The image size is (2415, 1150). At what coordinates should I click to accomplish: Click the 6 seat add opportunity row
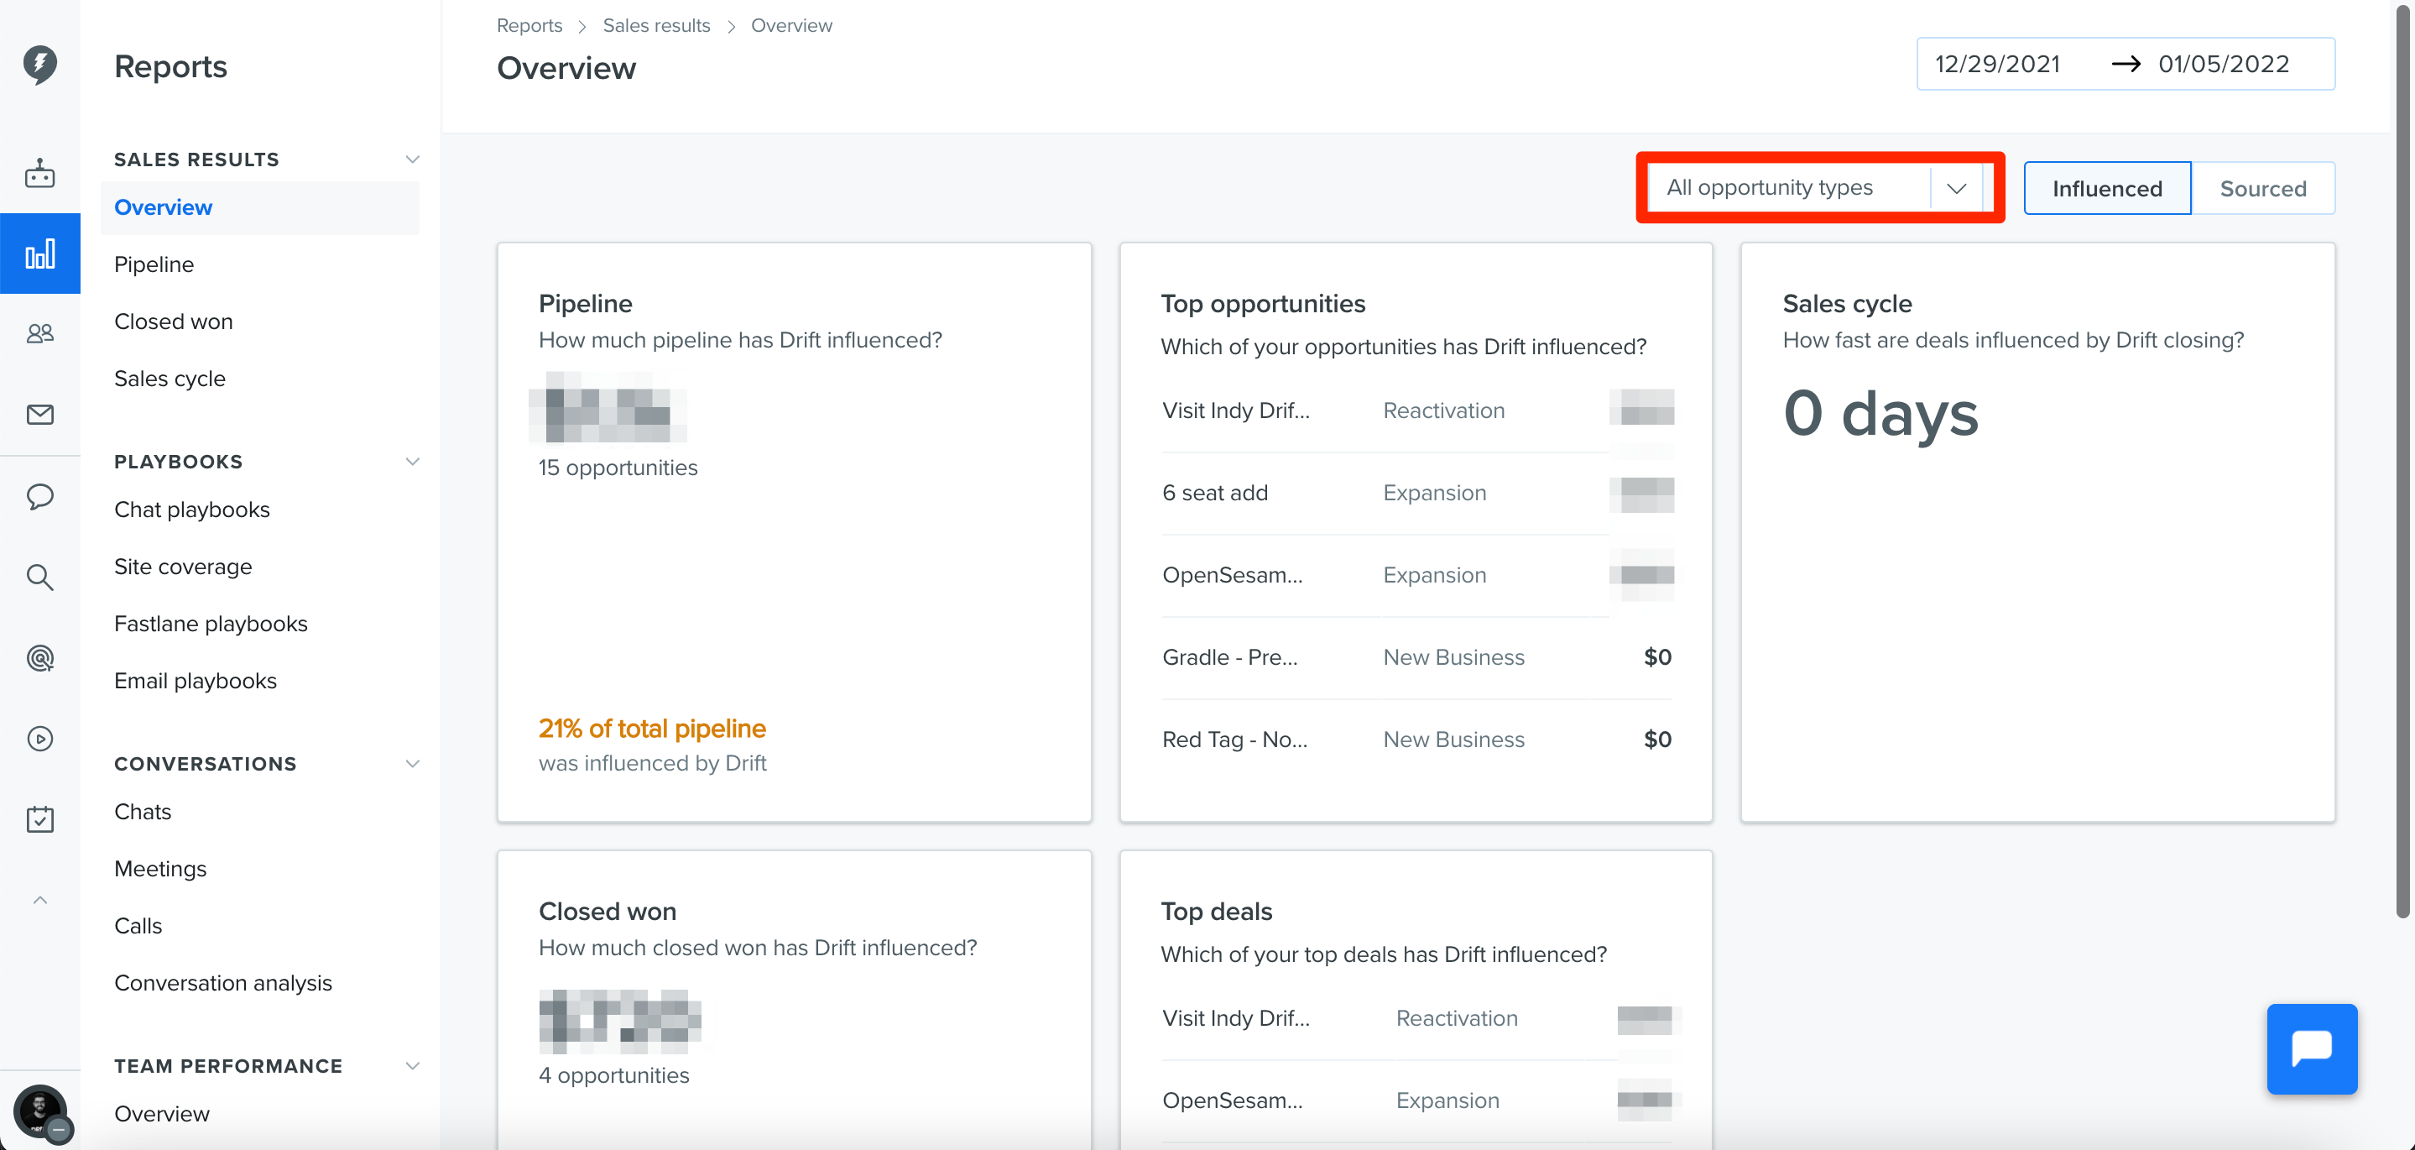pyautogui.click(x=1416, y=494)
